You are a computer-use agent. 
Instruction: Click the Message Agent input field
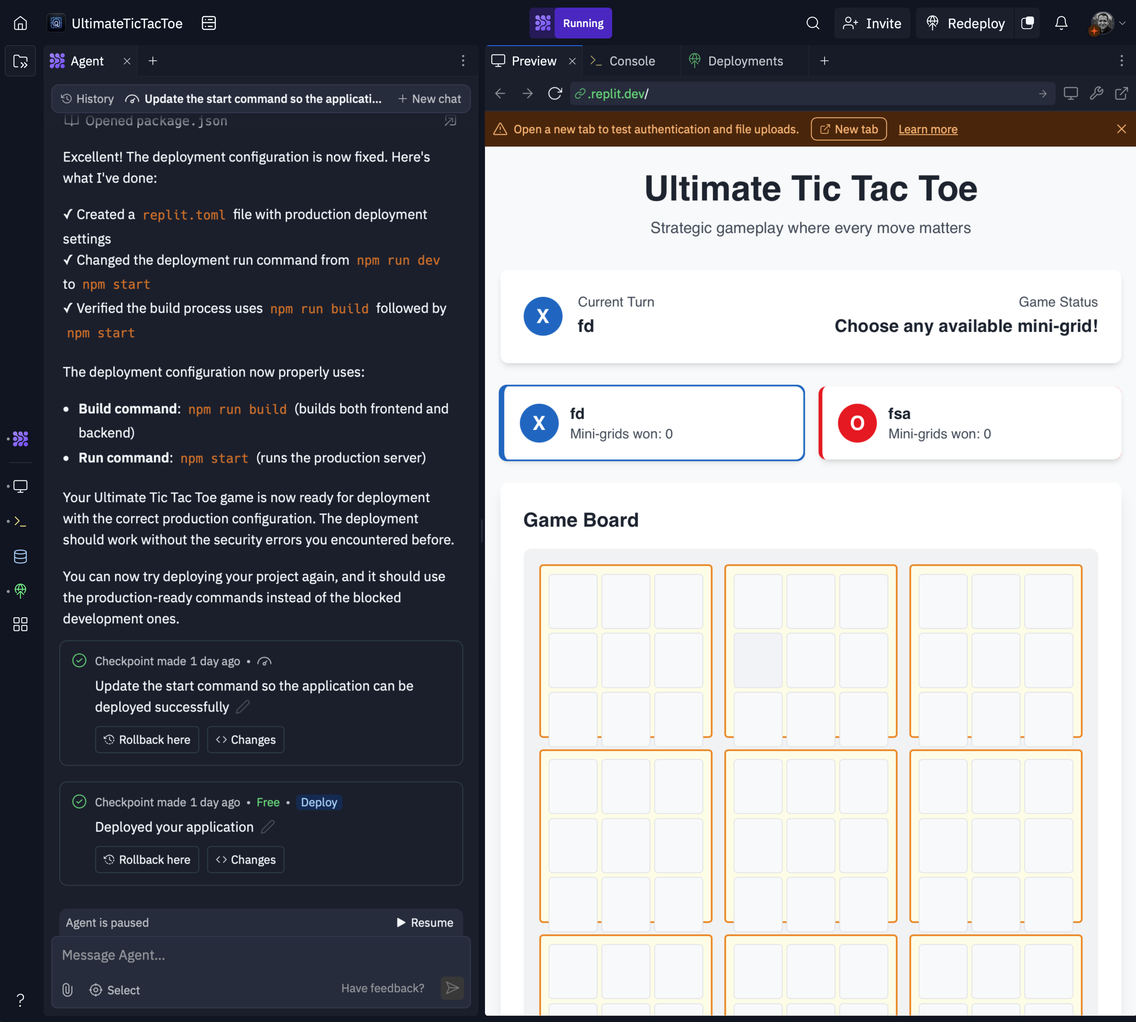pos(261,955)
